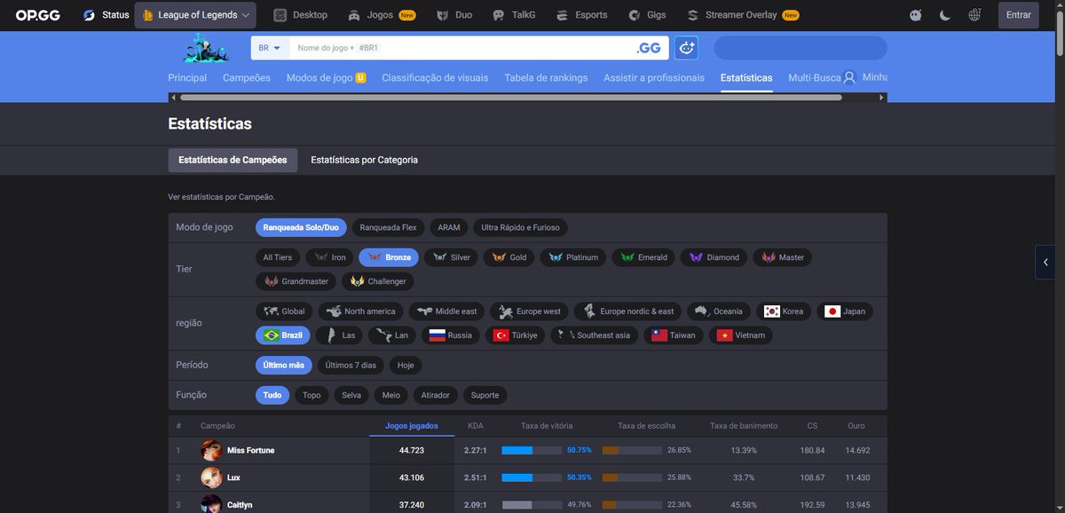
Task: Open the Gigs page
Action: tap(646, 15)
